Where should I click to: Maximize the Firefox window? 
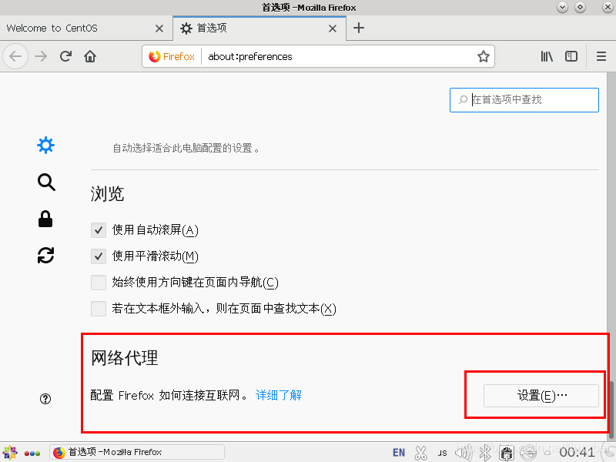pos(580,7)
